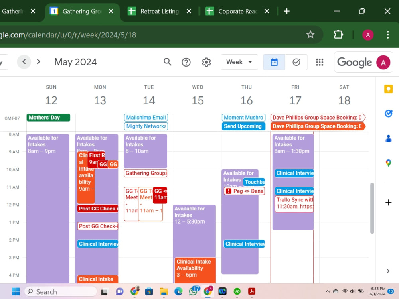Open Mighty Networks all-day event
399x299 pixels.
146,126
